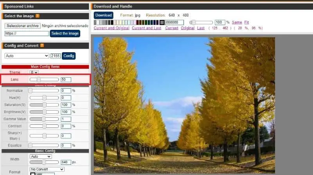This screenshot has width=313, height=175.
Task: Click the Hue(H) value field
Action: (x=66, y=98)
